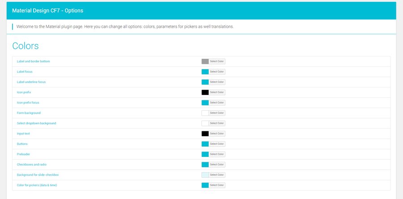Image resolution: width=403 pixels, height=199 pixels.
Task: Click the pale swatch for Background for slide-checkbox
Action: click(x=205, y=175)
